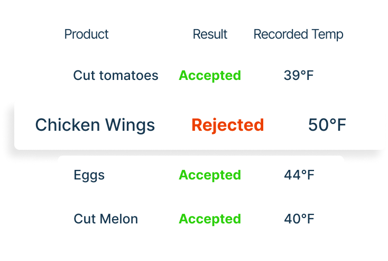The image size is (388, 261).
Task: Click the 40°F temperature value
Action: (x=299, y=219)
